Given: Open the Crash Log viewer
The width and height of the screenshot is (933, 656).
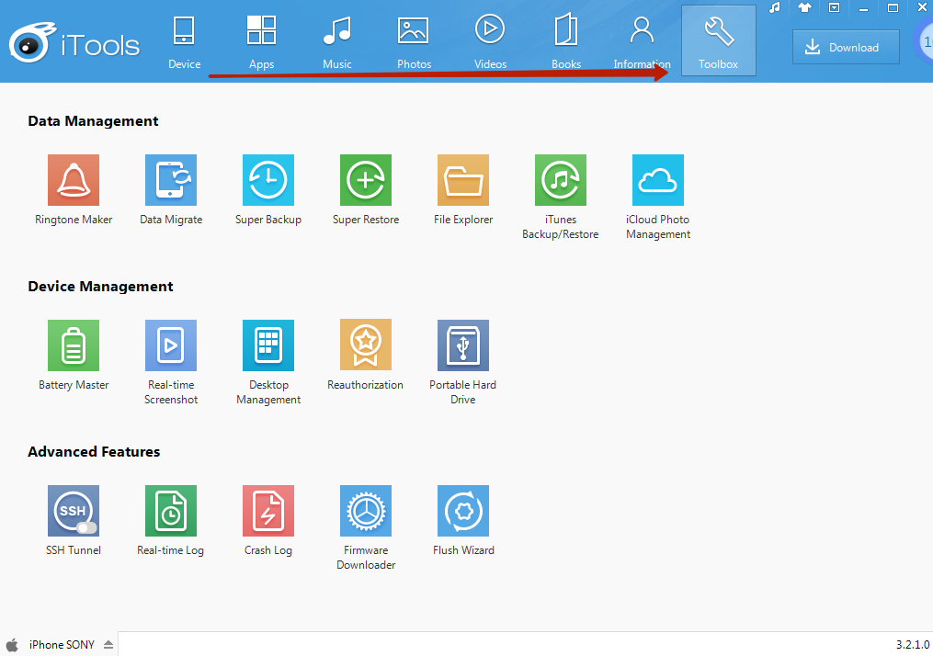Looking at the screenshot, I should pyautogui.click(x=268, y=511).
